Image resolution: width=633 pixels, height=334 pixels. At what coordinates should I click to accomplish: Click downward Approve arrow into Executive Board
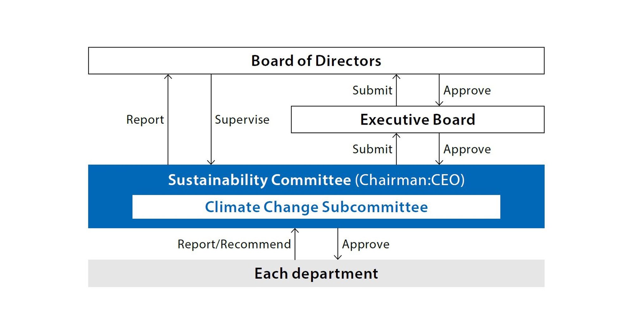439,90
